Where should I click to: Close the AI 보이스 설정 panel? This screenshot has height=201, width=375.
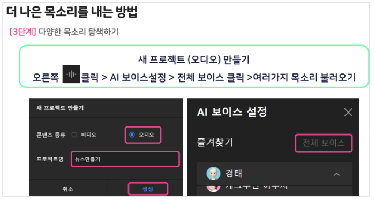pyautogui.click(x=348, y=112)
